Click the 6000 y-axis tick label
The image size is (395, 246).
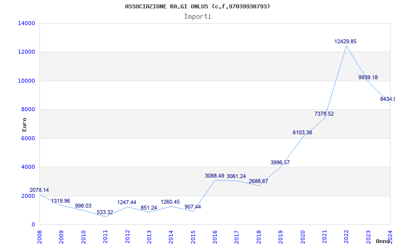coord(28,138)
